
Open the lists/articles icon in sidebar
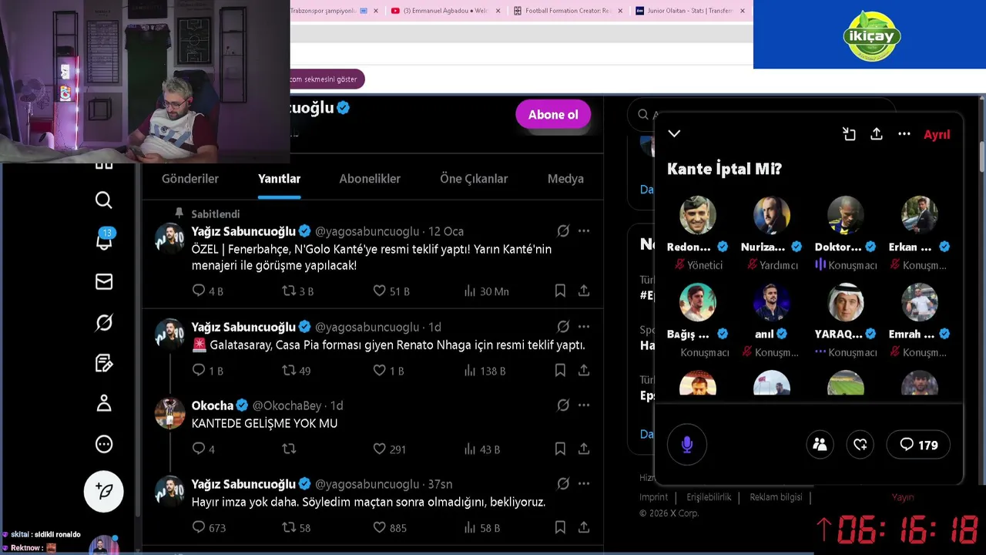(x=104, y=363)
